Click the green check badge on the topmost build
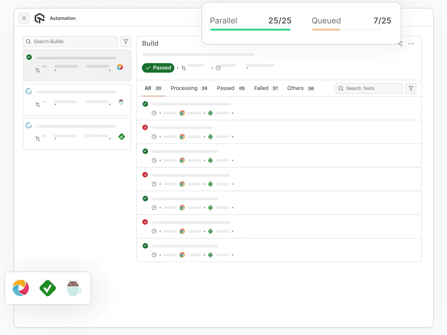Screen dimensions: 447x335 [x=29, y=57]
